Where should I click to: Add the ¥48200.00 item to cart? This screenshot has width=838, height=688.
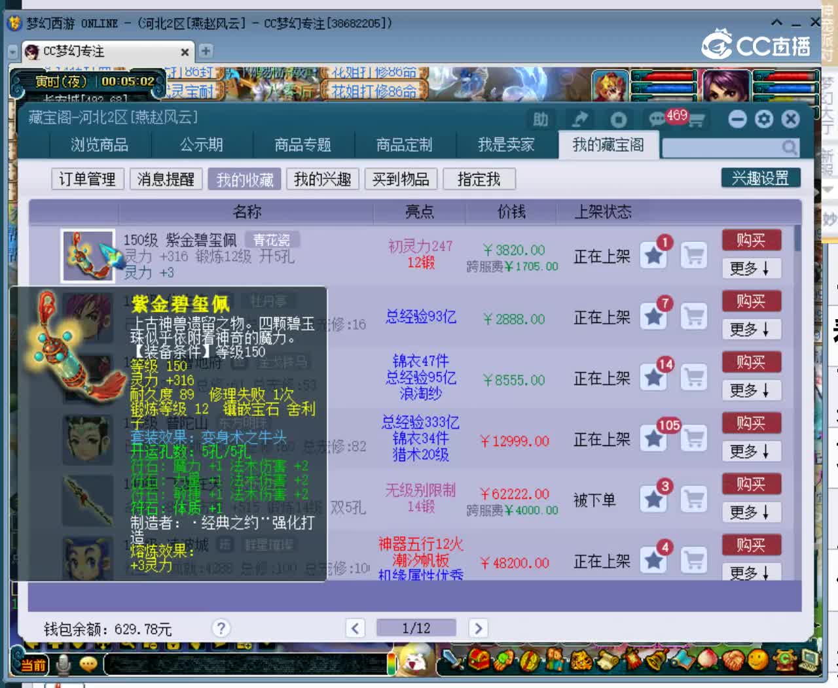pos(694,560)
